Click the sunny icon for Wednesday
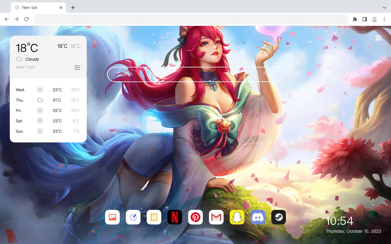The height and width of the screenshot is (244, 391). point(40,90)
